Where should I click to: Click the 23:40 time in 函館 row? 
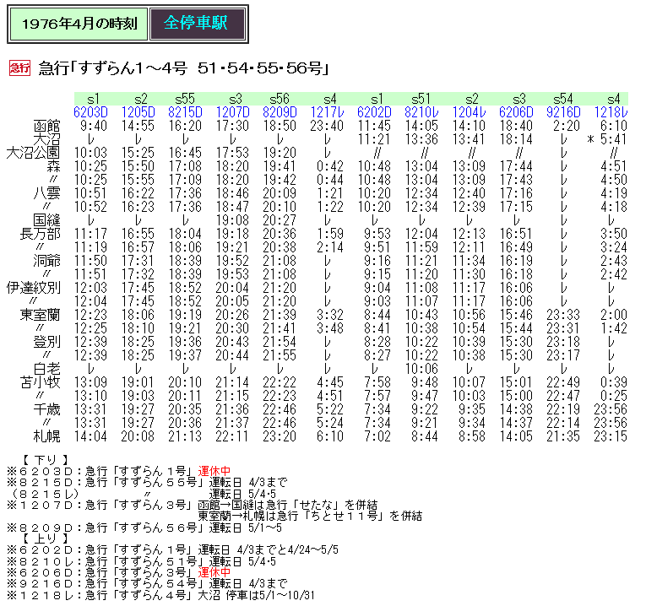[x=327, y=126]
